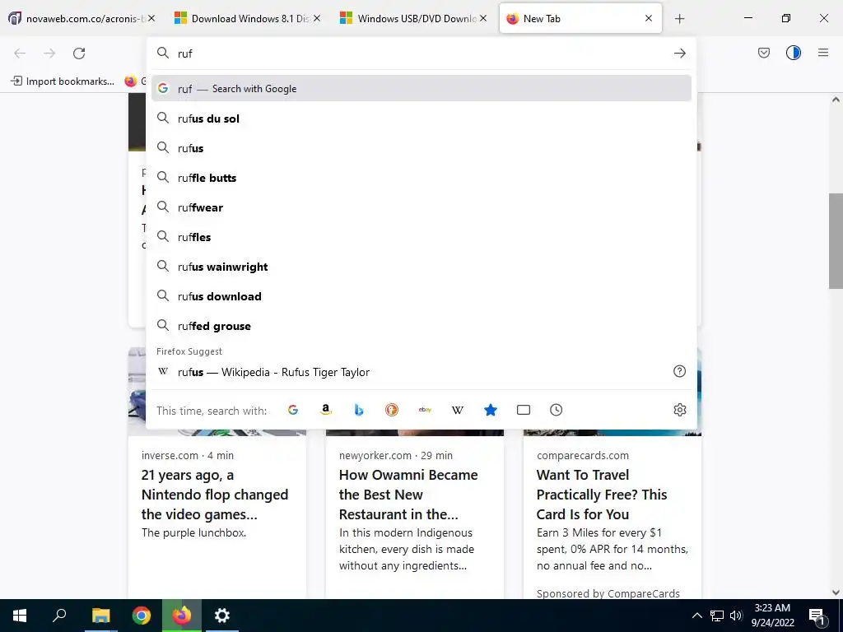This screenshot has width=843, height=632.
Task: Click the go arrow in address bar
Action: pos(679,53)
